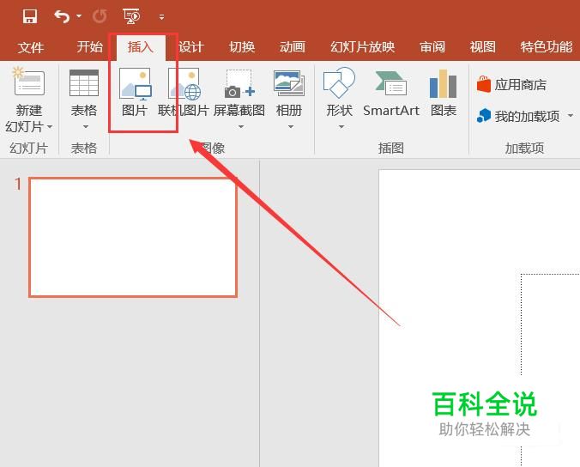Open the undo history dropdown arrow
Viewport: 580px width, 467px height.
tap(79, 16)
